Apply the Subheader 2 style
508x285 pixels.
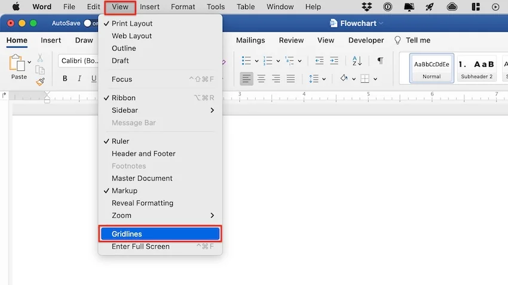(x=476, y=69)
